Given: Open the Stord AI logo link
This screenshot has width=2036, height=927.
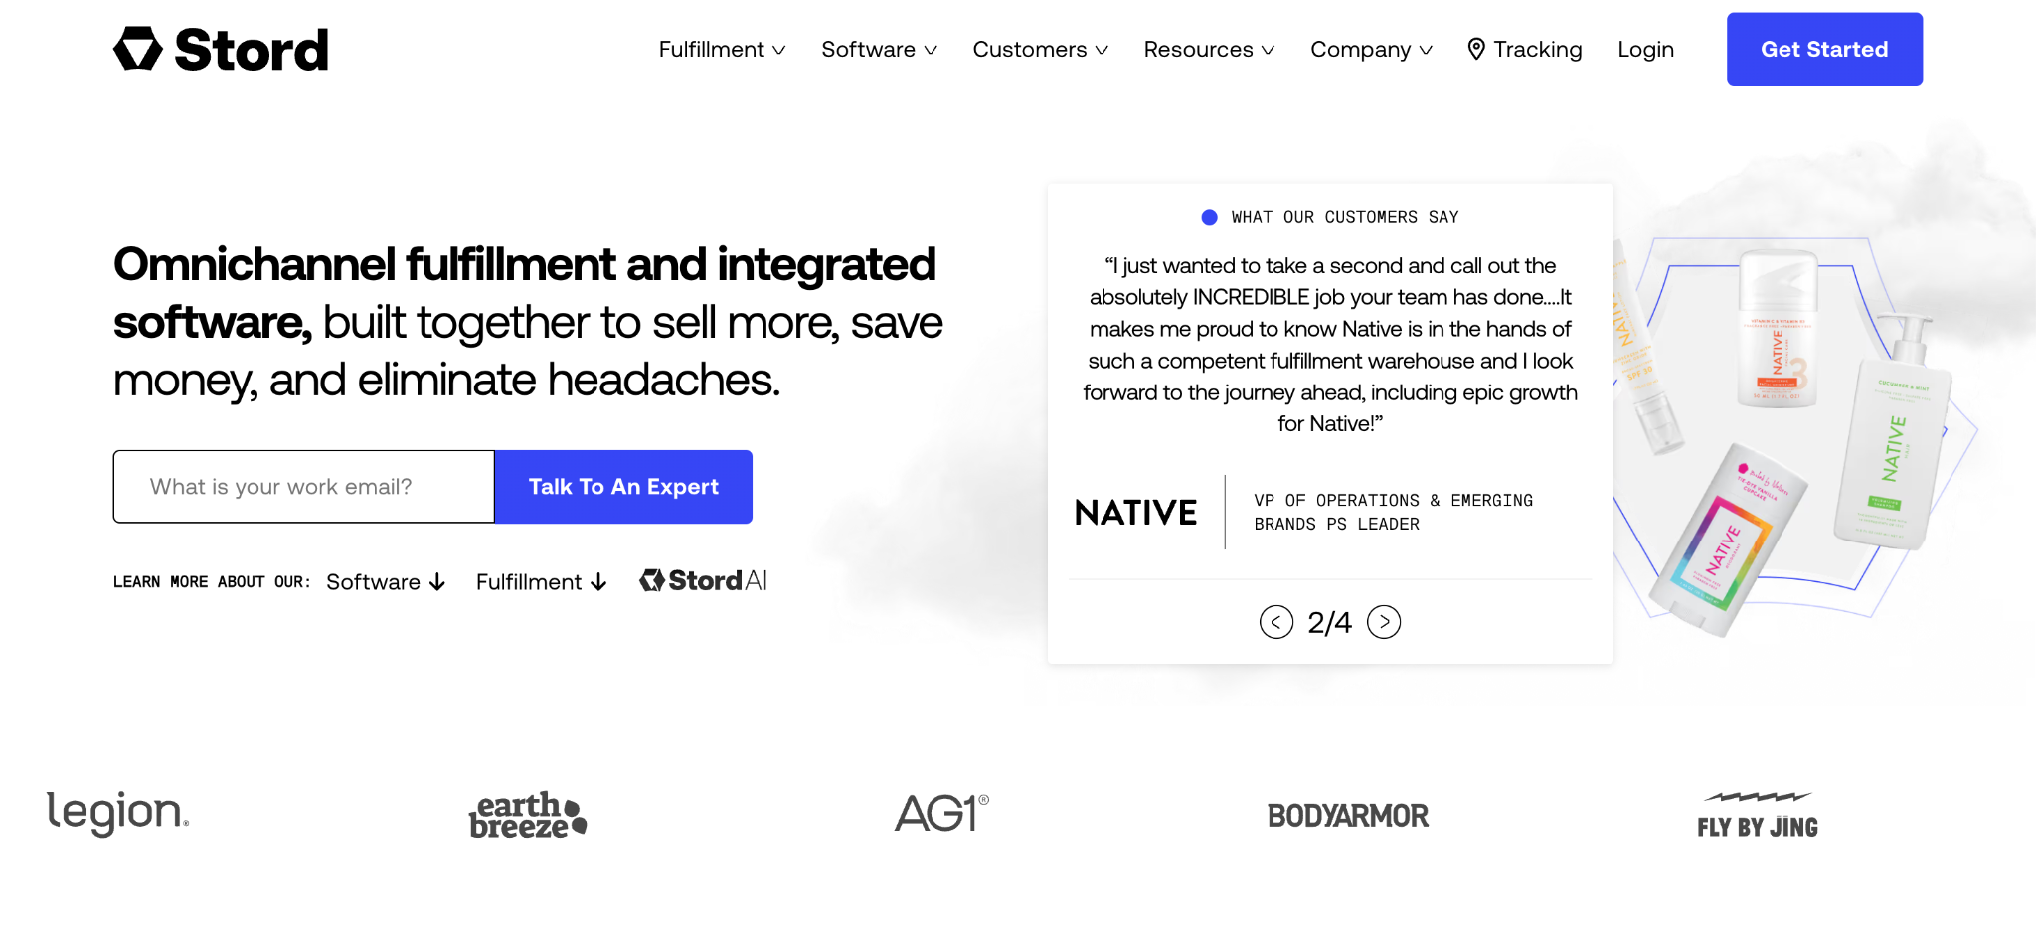Looking at the screenshot, I should [x=703, y=580].
